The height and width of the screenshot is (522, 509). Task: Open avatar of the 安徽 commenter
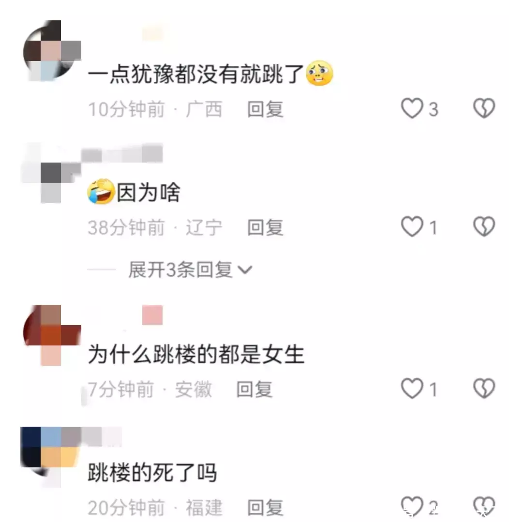(x=52, y=335)
